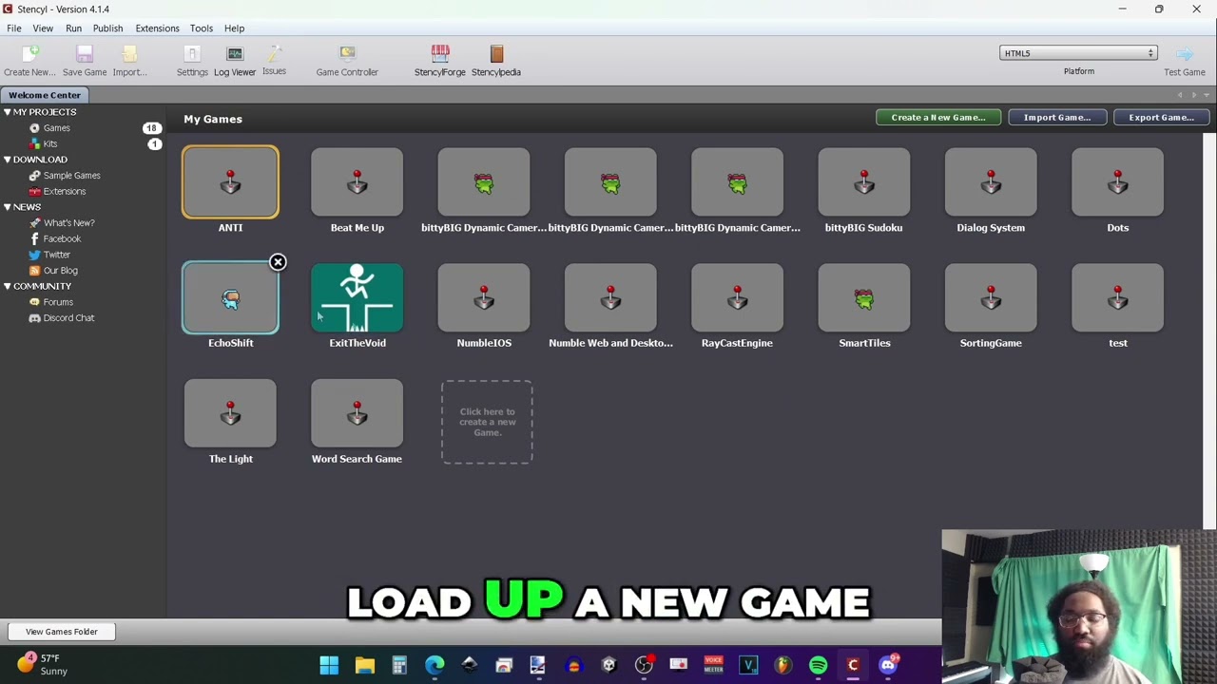
Task: Select the Numble Web and Desktop game
Action: point(610,298)
